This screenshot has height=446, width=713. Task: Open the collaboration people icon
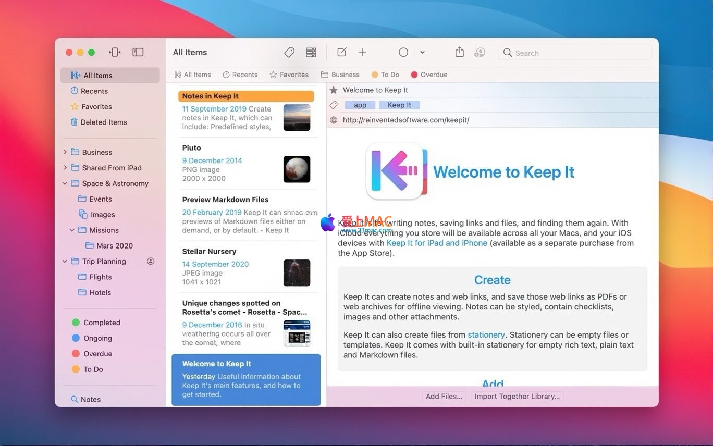tap(480, 53)
